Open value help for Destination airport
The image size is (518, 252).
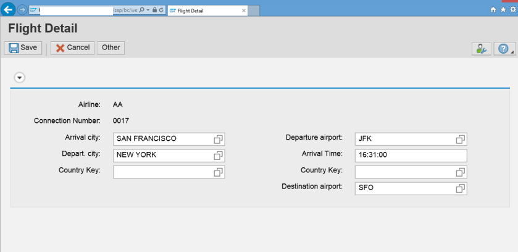[x=461, y=188]
